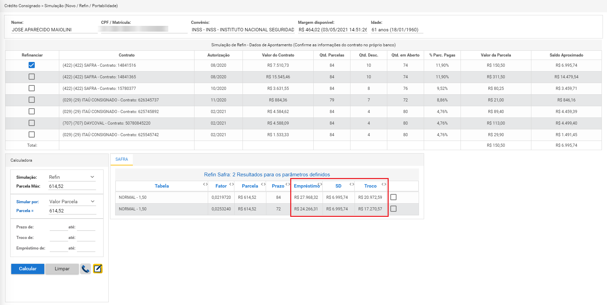Click the Calcular button
607x305 pixels.
(28, 269)
